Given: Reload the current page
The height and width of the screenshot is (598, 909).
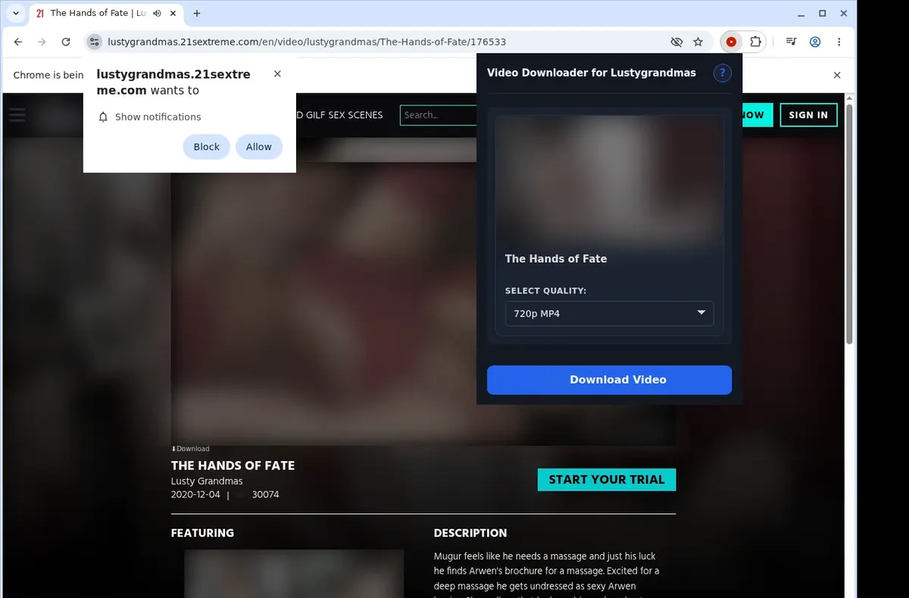Looking at the screenshot, I should click(66, 42).
